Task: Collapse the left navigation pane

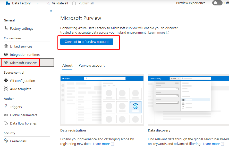Action: point(50,11)
